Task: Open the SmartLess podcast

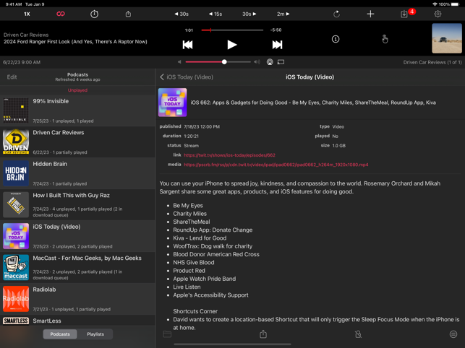Action: (77, 321)
